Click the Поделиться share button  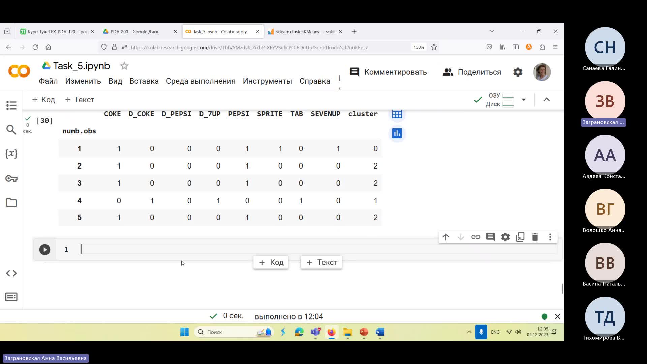point(472,72)
